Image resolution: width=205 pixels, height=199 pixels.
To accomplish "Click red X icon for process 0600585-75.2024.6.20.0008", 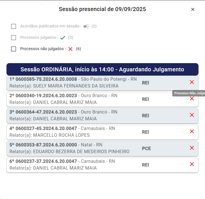I will [x=192, y=82].
